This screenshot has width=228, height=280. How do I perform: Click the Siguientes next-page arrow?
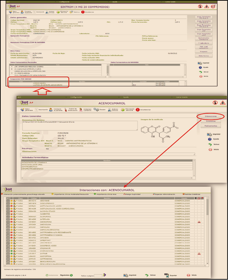click(71, 275)
